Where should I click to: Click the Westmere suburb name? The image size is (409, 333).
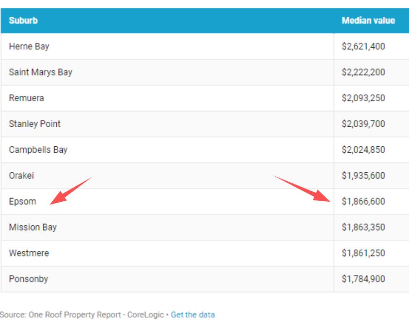29,253
